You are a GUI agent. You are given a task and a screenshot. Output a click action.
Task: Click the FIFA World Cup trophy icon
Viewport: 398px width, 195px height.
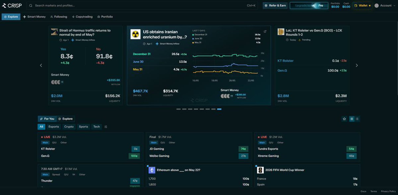(x=260, y=170)
